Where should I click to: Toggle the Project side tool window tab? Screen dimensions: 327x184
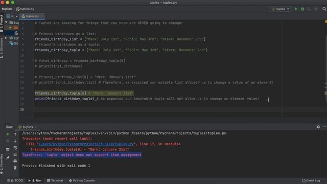click(x=2, y=23)
